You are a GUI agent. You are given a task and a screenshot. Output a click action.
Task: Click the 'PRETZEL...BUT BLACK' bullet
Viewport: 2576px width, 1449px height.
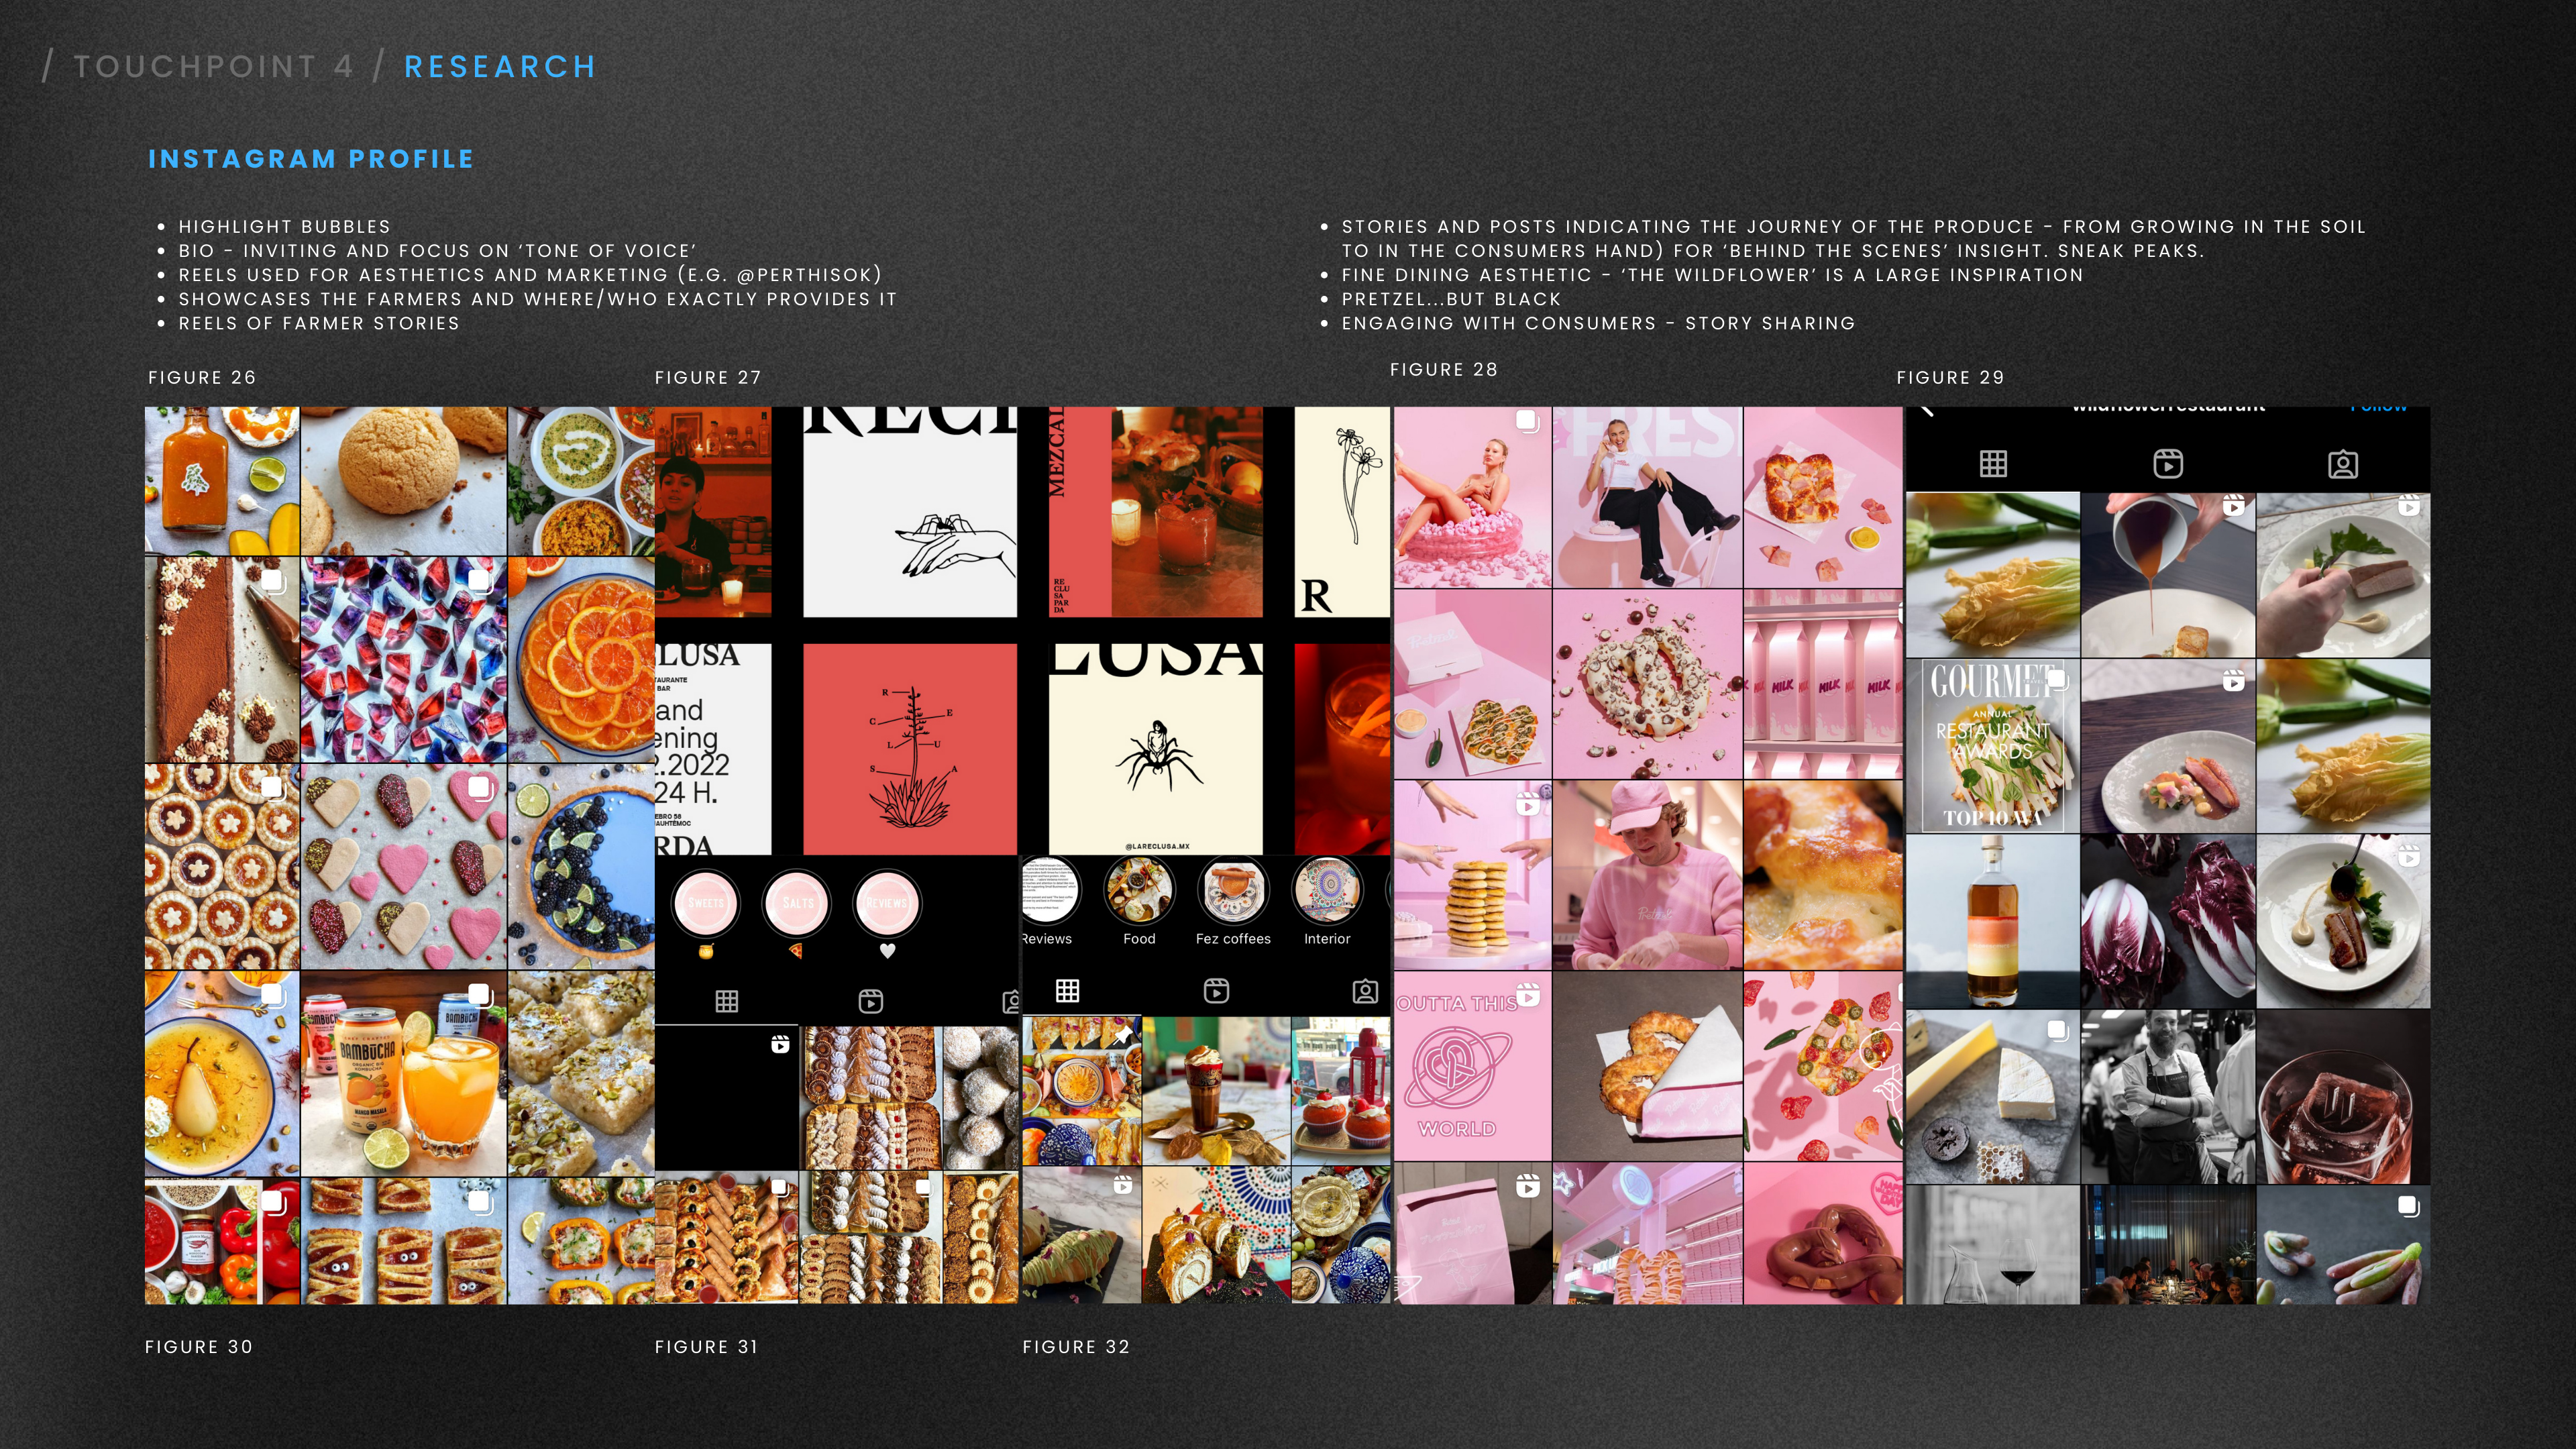coord(1451,299)
